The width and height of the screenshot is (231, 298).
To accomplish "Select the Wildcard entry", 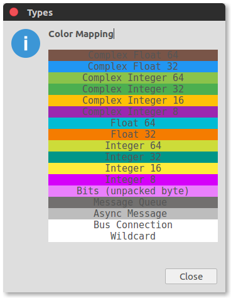I will point(133,236).
